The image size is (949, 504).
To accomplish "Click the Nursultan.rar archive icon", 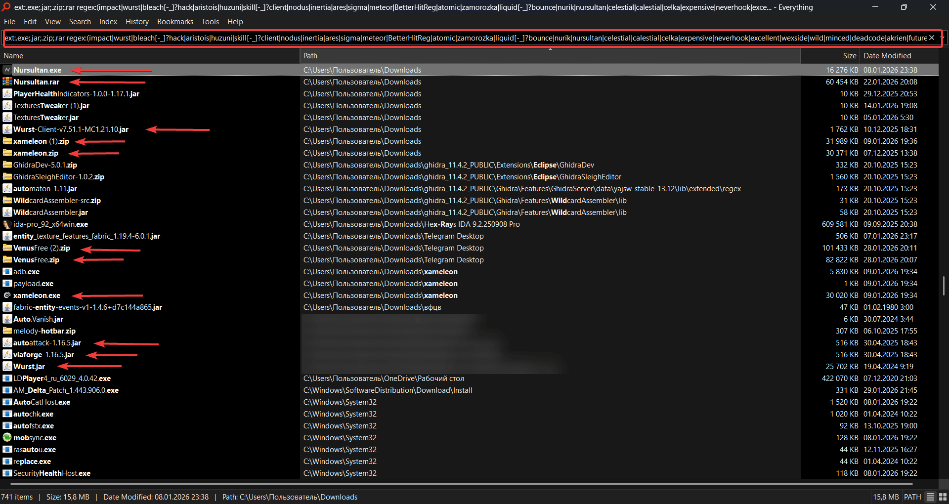I will [x=7, y=82].
